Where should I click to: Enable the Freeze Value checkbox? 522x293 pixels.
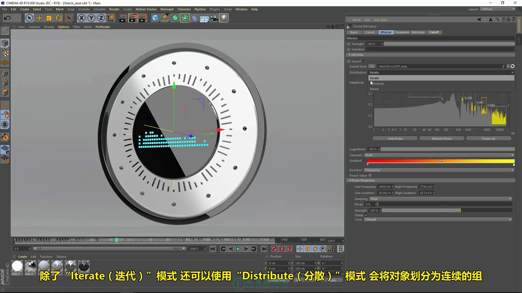point(370,176)
